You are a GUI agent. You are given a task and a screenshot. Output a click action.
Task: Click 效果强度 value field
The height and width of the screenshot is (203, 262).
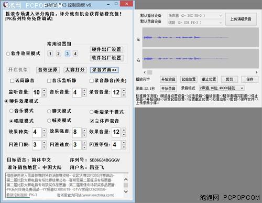(x=77, y=132)
